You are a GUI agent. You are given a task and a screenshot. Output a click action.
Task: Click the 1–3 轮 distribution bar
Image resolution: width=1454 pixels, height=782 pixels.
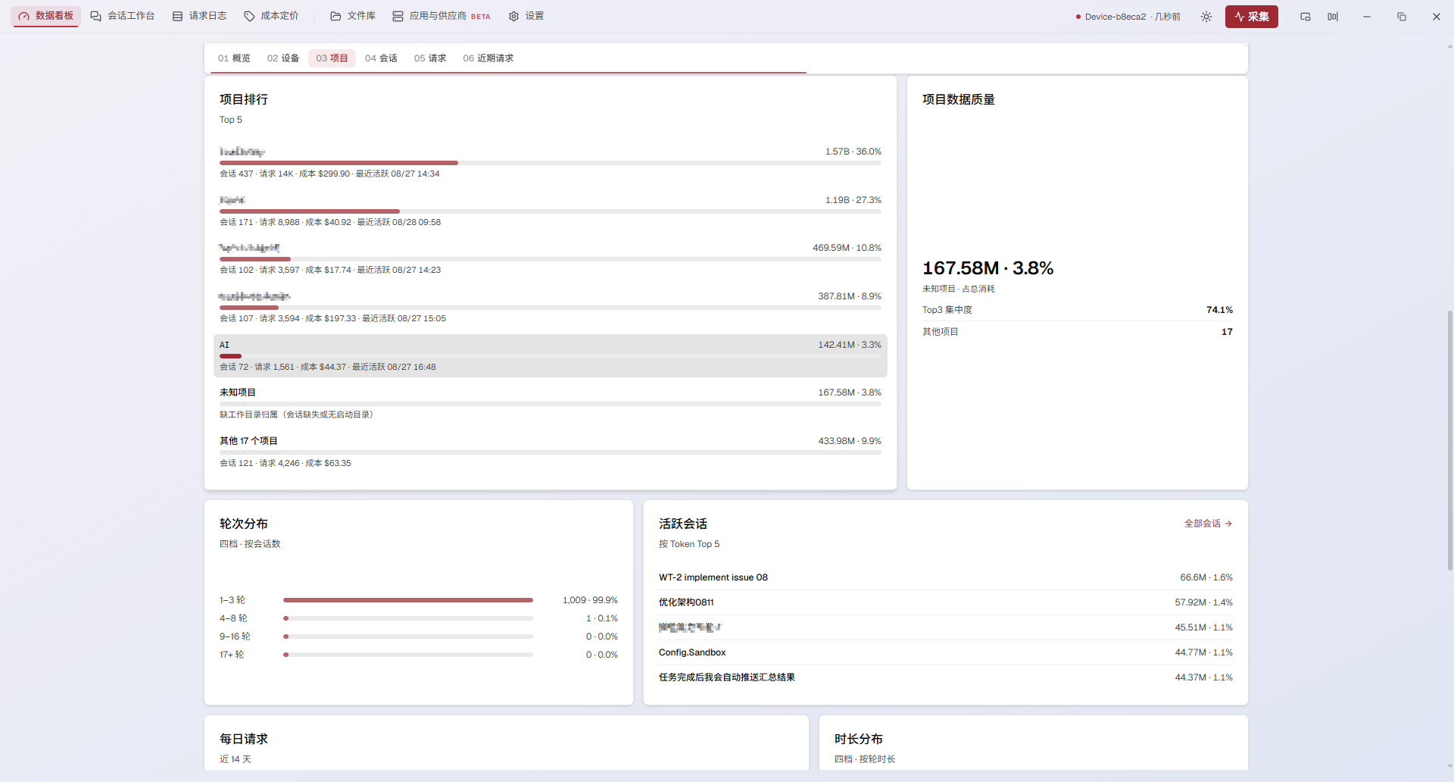pos(408,600)
